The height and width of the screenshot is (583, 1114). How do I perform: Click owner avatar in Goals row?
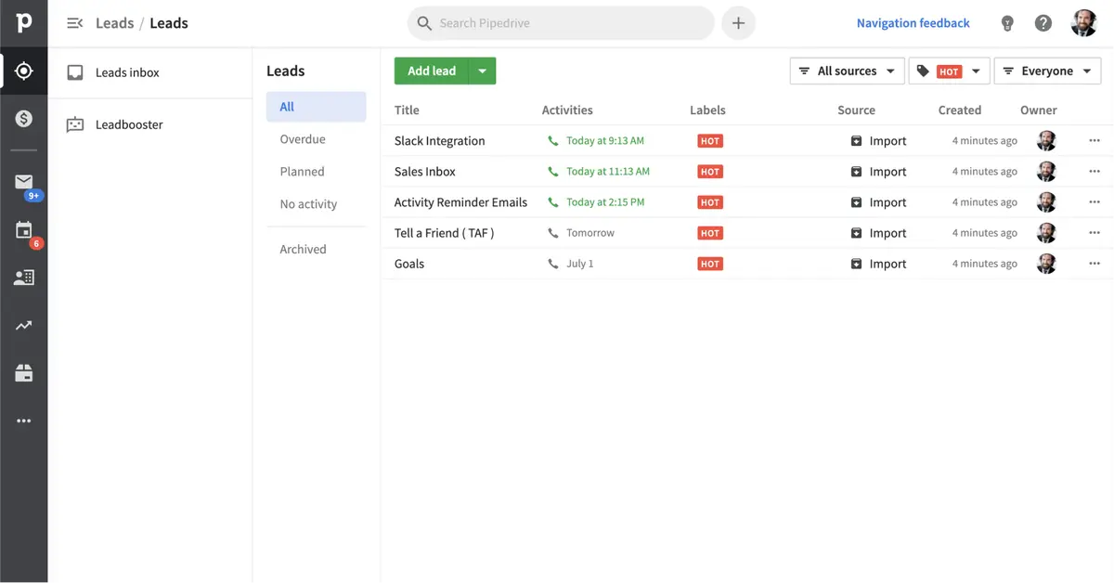coord(1047,264)
